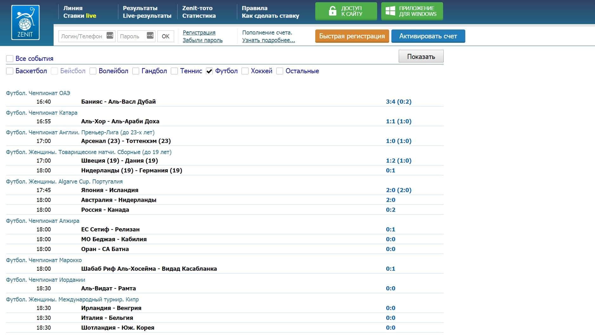The width and height of the screenshot is (595, 336).
Task: Click the keyboard icon in login field
Action: (x=110, y=36)
